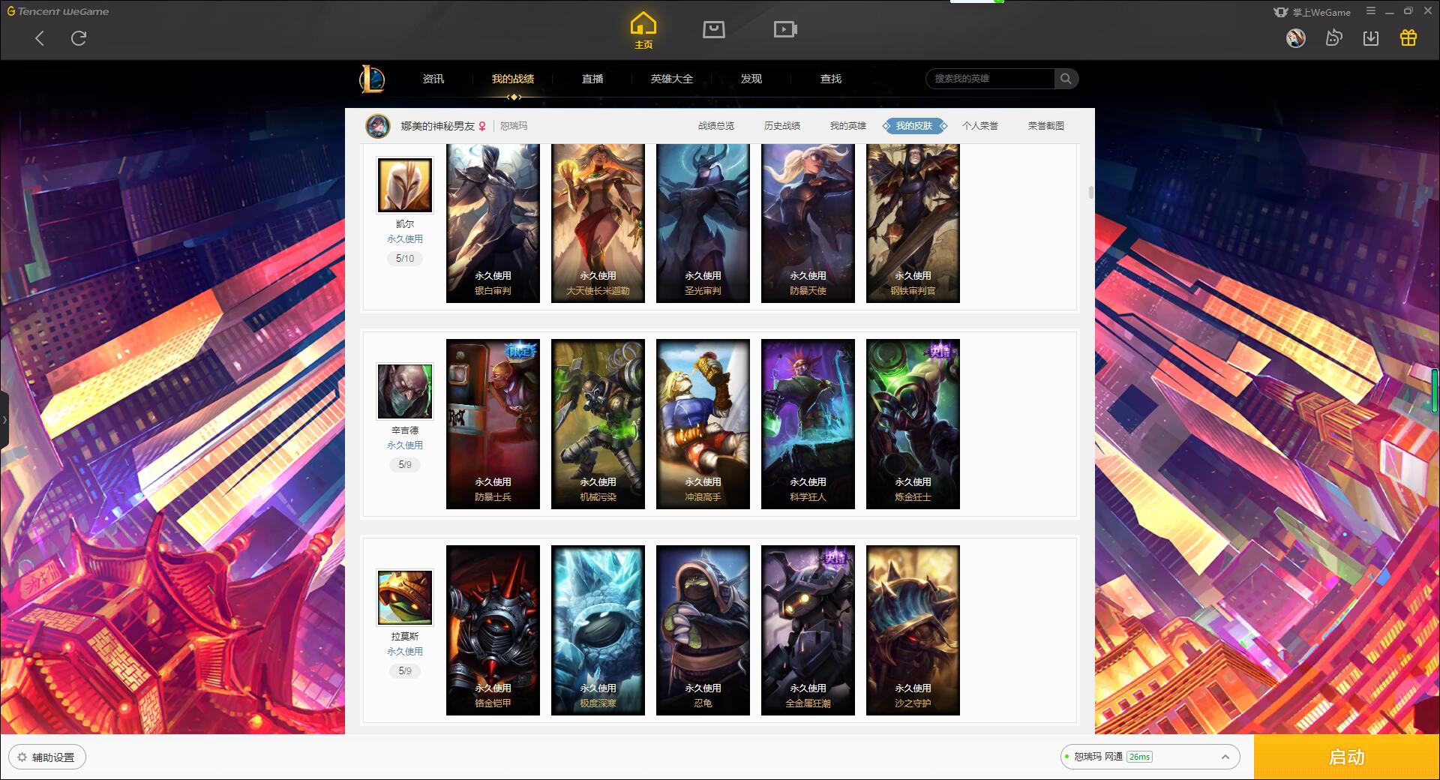Open the video live icon in top bar

tap(785, 29)
